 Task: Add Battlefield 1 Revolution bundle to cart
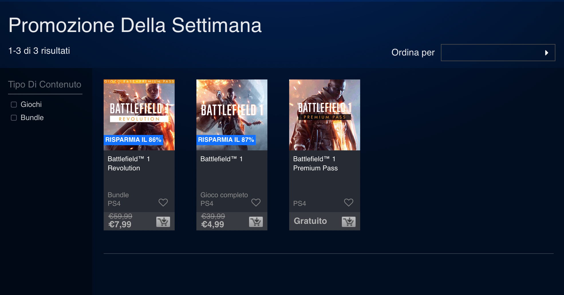point(163,222)
